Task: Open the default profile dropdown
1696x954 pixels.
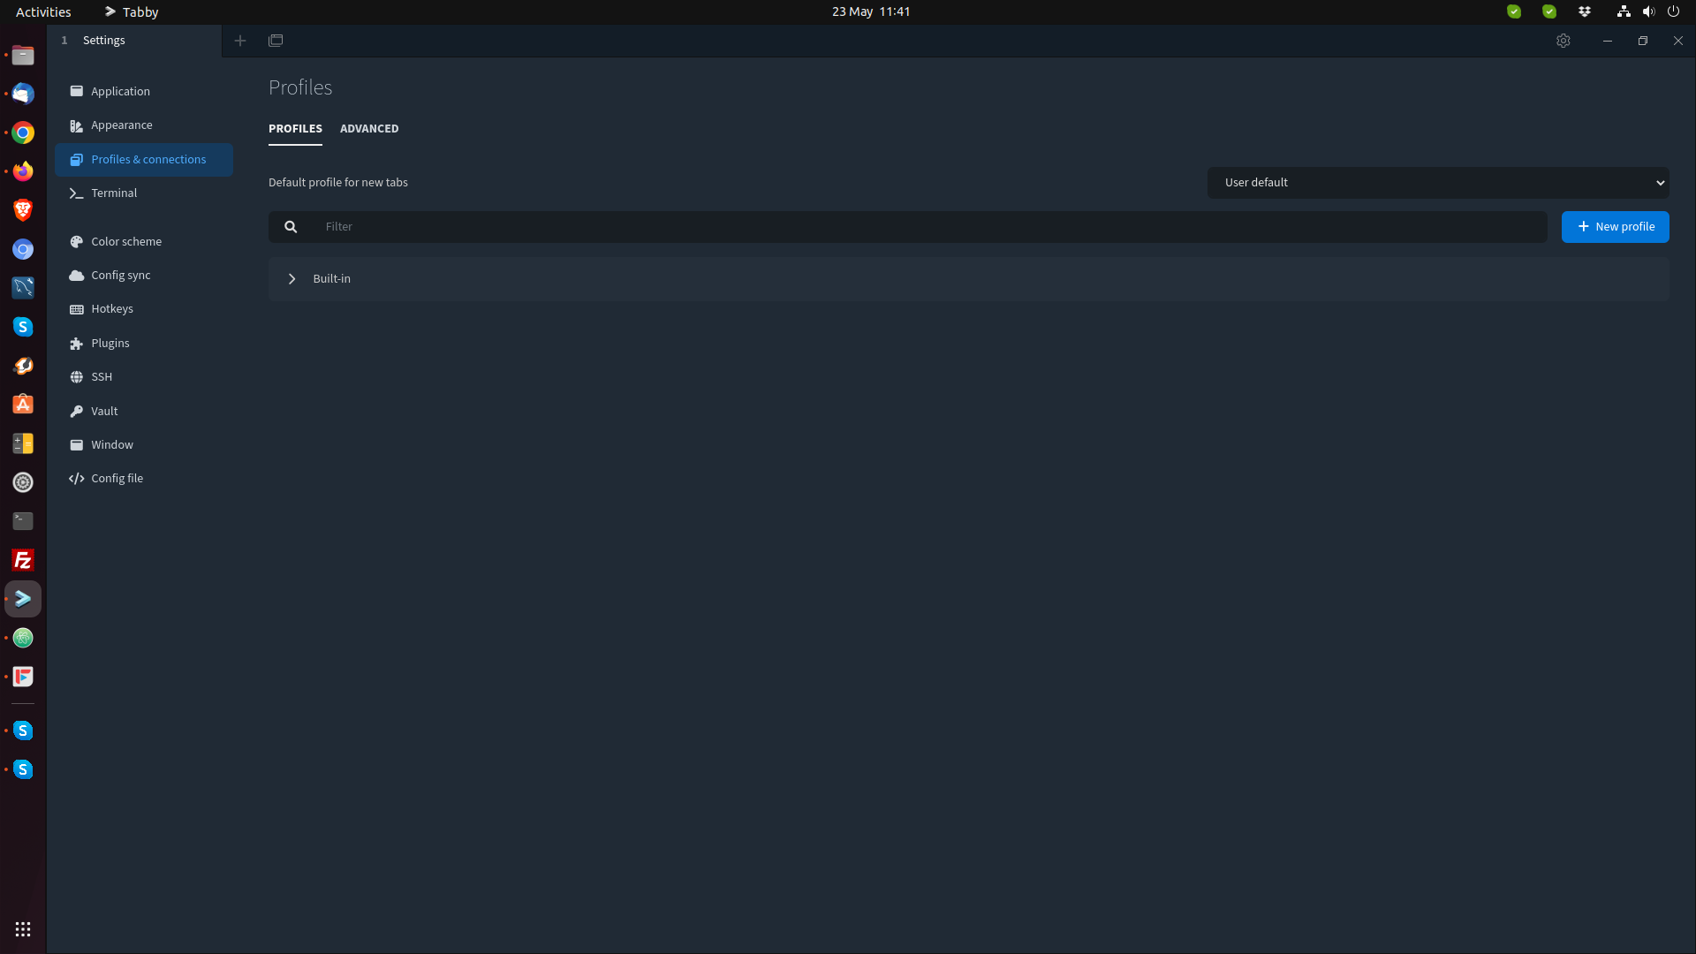Action: click(1438, 183)
